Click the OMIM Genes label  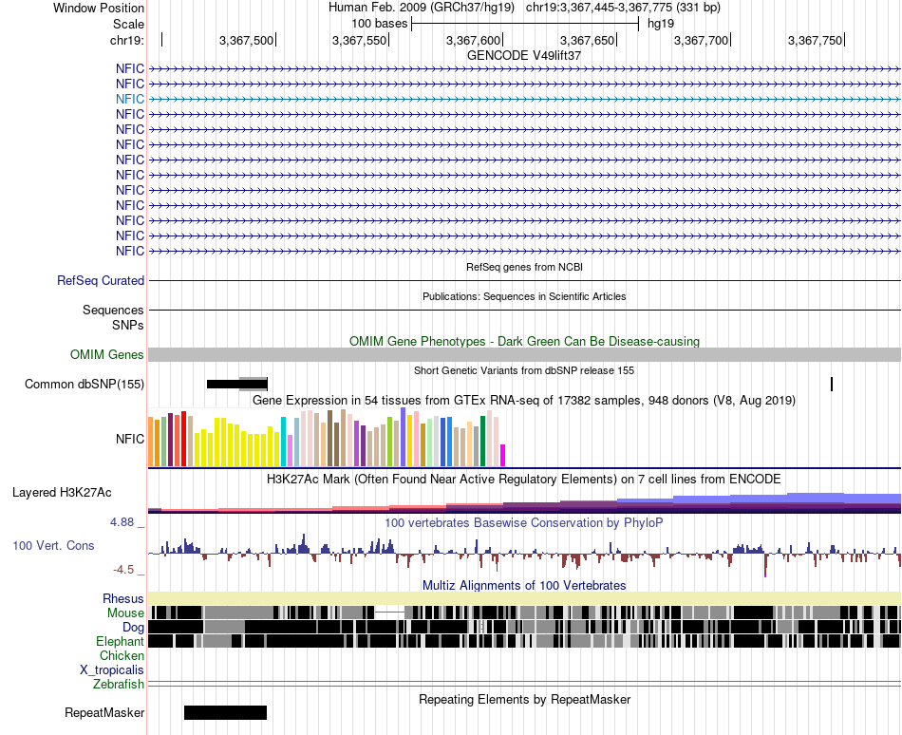point(107,354)
